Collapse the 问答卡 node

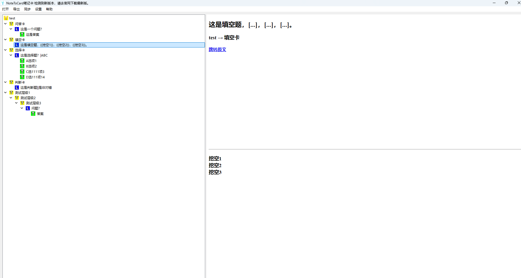pyautogui.click(x=5, y=24)
